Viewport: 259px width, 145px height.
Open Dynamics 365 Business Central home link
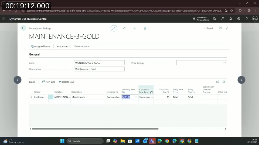click(x=28, y=19)
